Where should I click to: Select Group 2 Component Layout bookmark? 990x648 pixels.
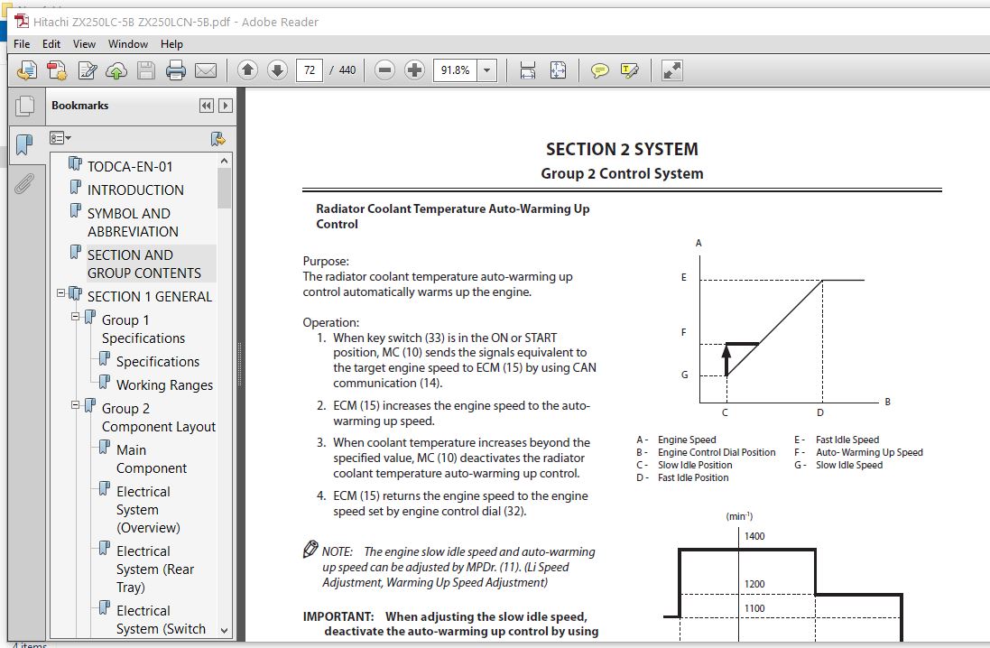(x=159, y=418)
